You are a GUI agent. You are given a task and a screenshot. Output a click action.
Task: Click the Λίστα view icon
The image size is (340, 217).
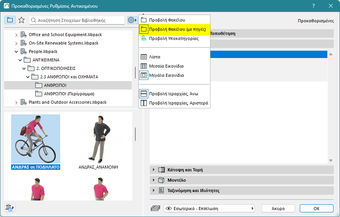(x=143, y=57)
